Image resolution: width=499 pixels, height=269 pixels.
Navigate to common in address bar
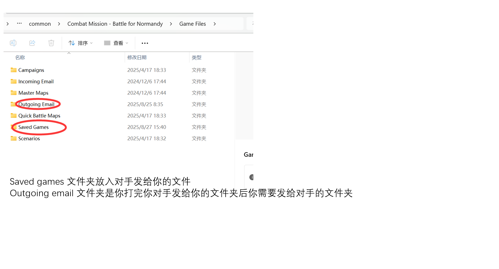(x=40, y=24)
